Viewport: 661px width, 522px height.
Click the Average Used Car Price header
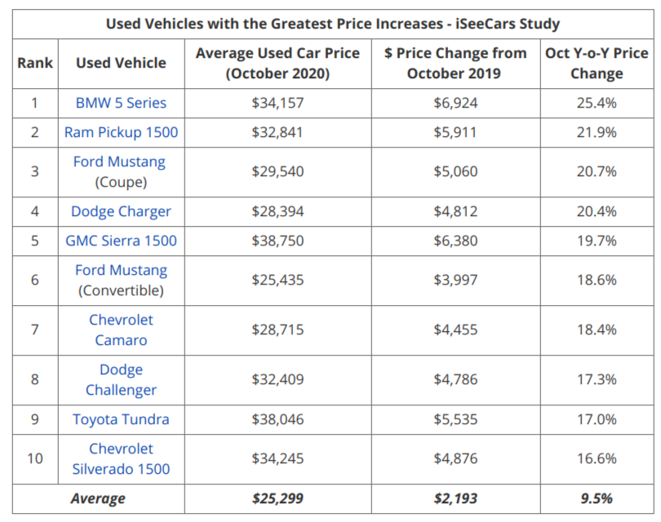[x=277, y=63]
